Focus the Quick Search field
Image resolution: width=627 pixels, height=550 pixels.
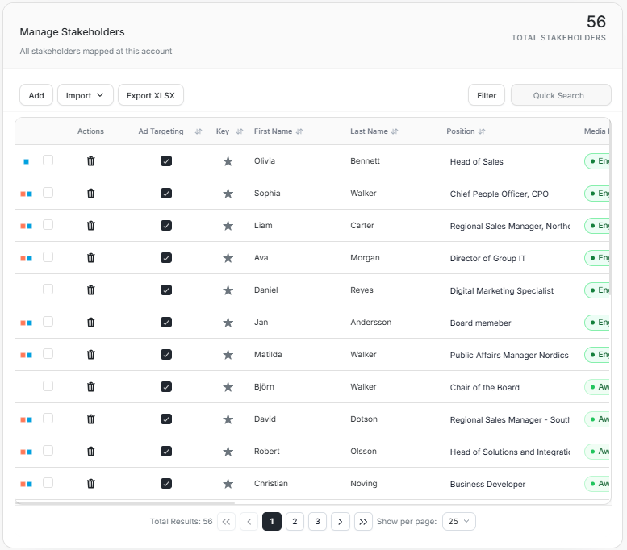point(561,95)
